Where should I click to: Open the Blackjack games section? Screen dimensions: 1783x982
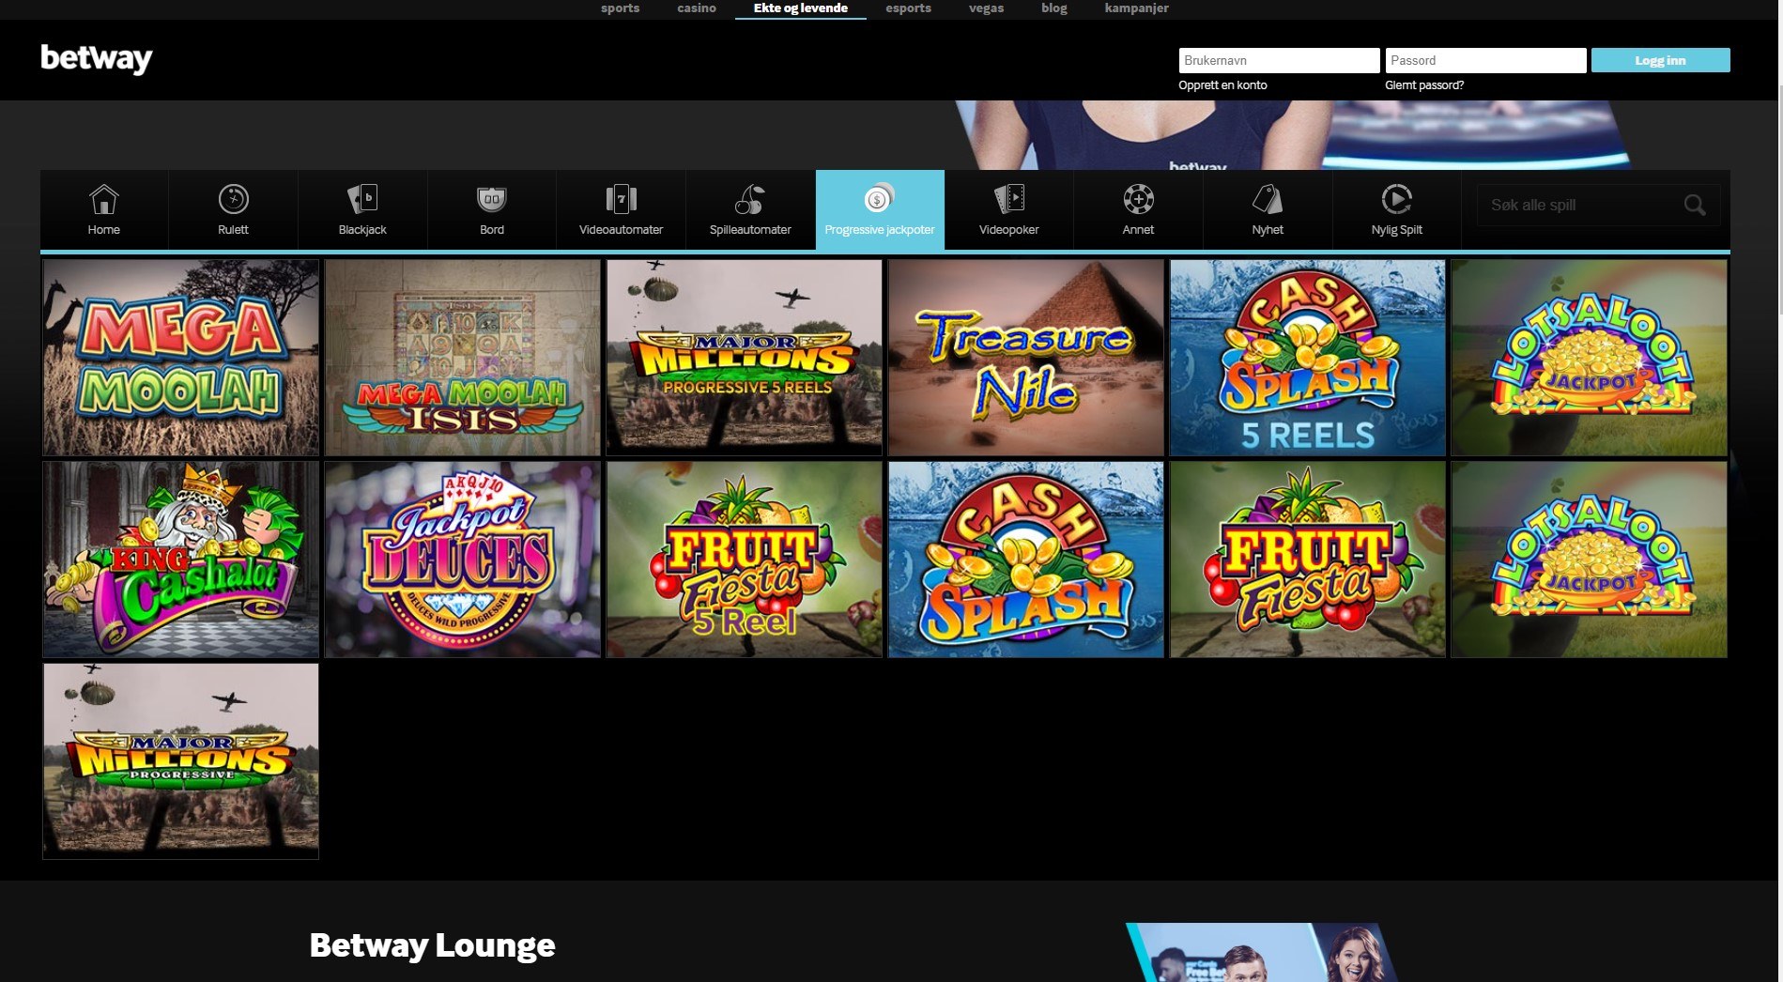[361, 208]
